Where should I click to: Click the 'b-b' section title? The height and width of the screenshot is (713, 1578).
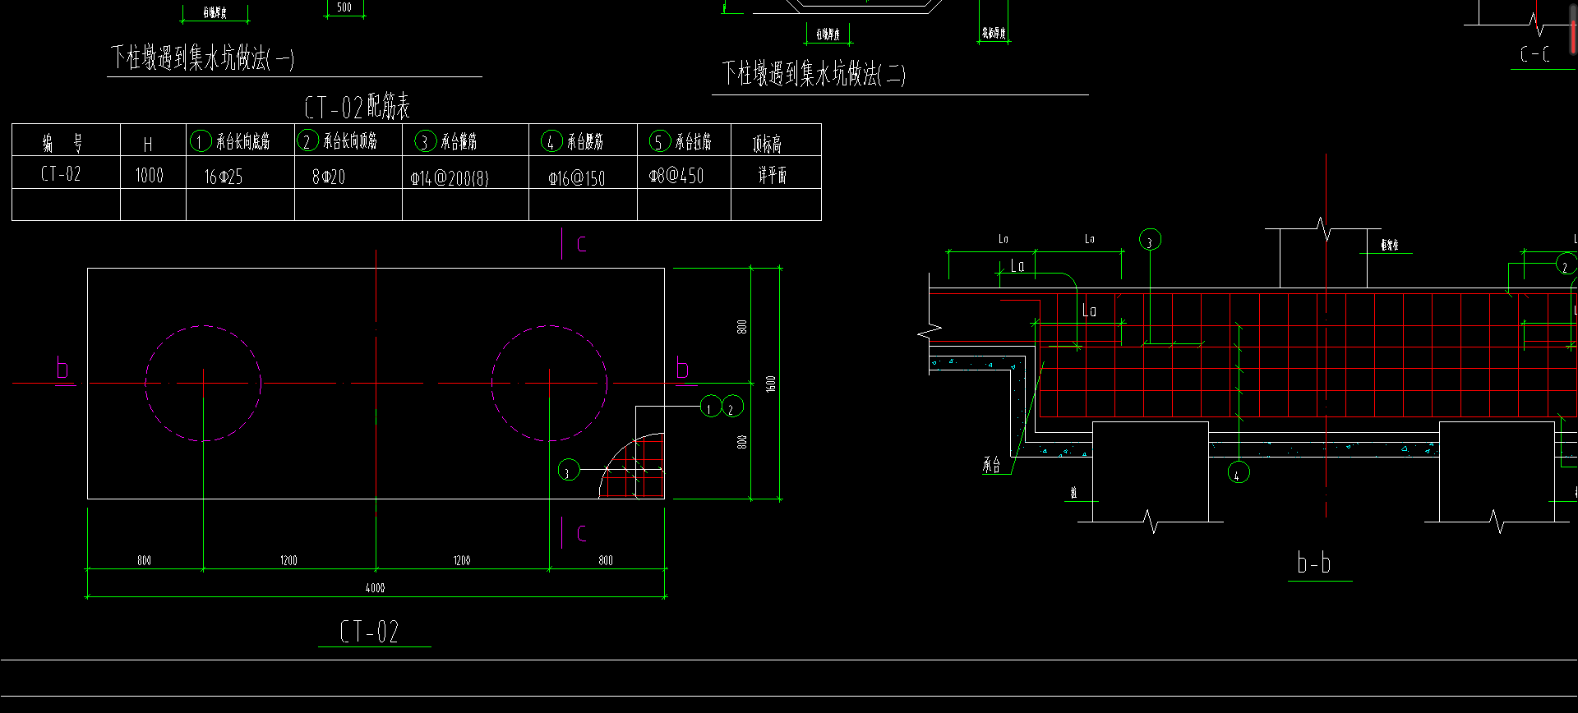(x=1313, y=563)
